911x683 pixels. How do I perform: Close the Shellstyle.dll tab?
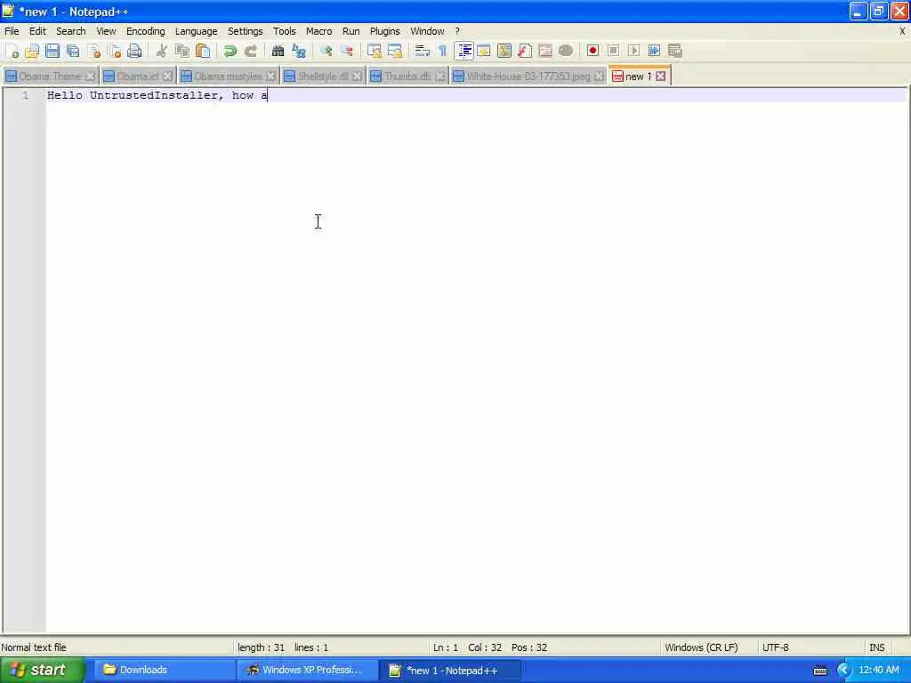pyautogui.click(x=358, y=76)
